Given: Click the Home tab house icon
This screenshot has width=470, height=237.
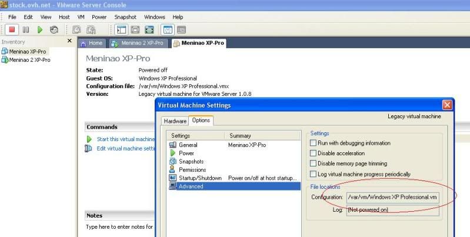Looking at the screenshot, I should (x=84, y=44).
